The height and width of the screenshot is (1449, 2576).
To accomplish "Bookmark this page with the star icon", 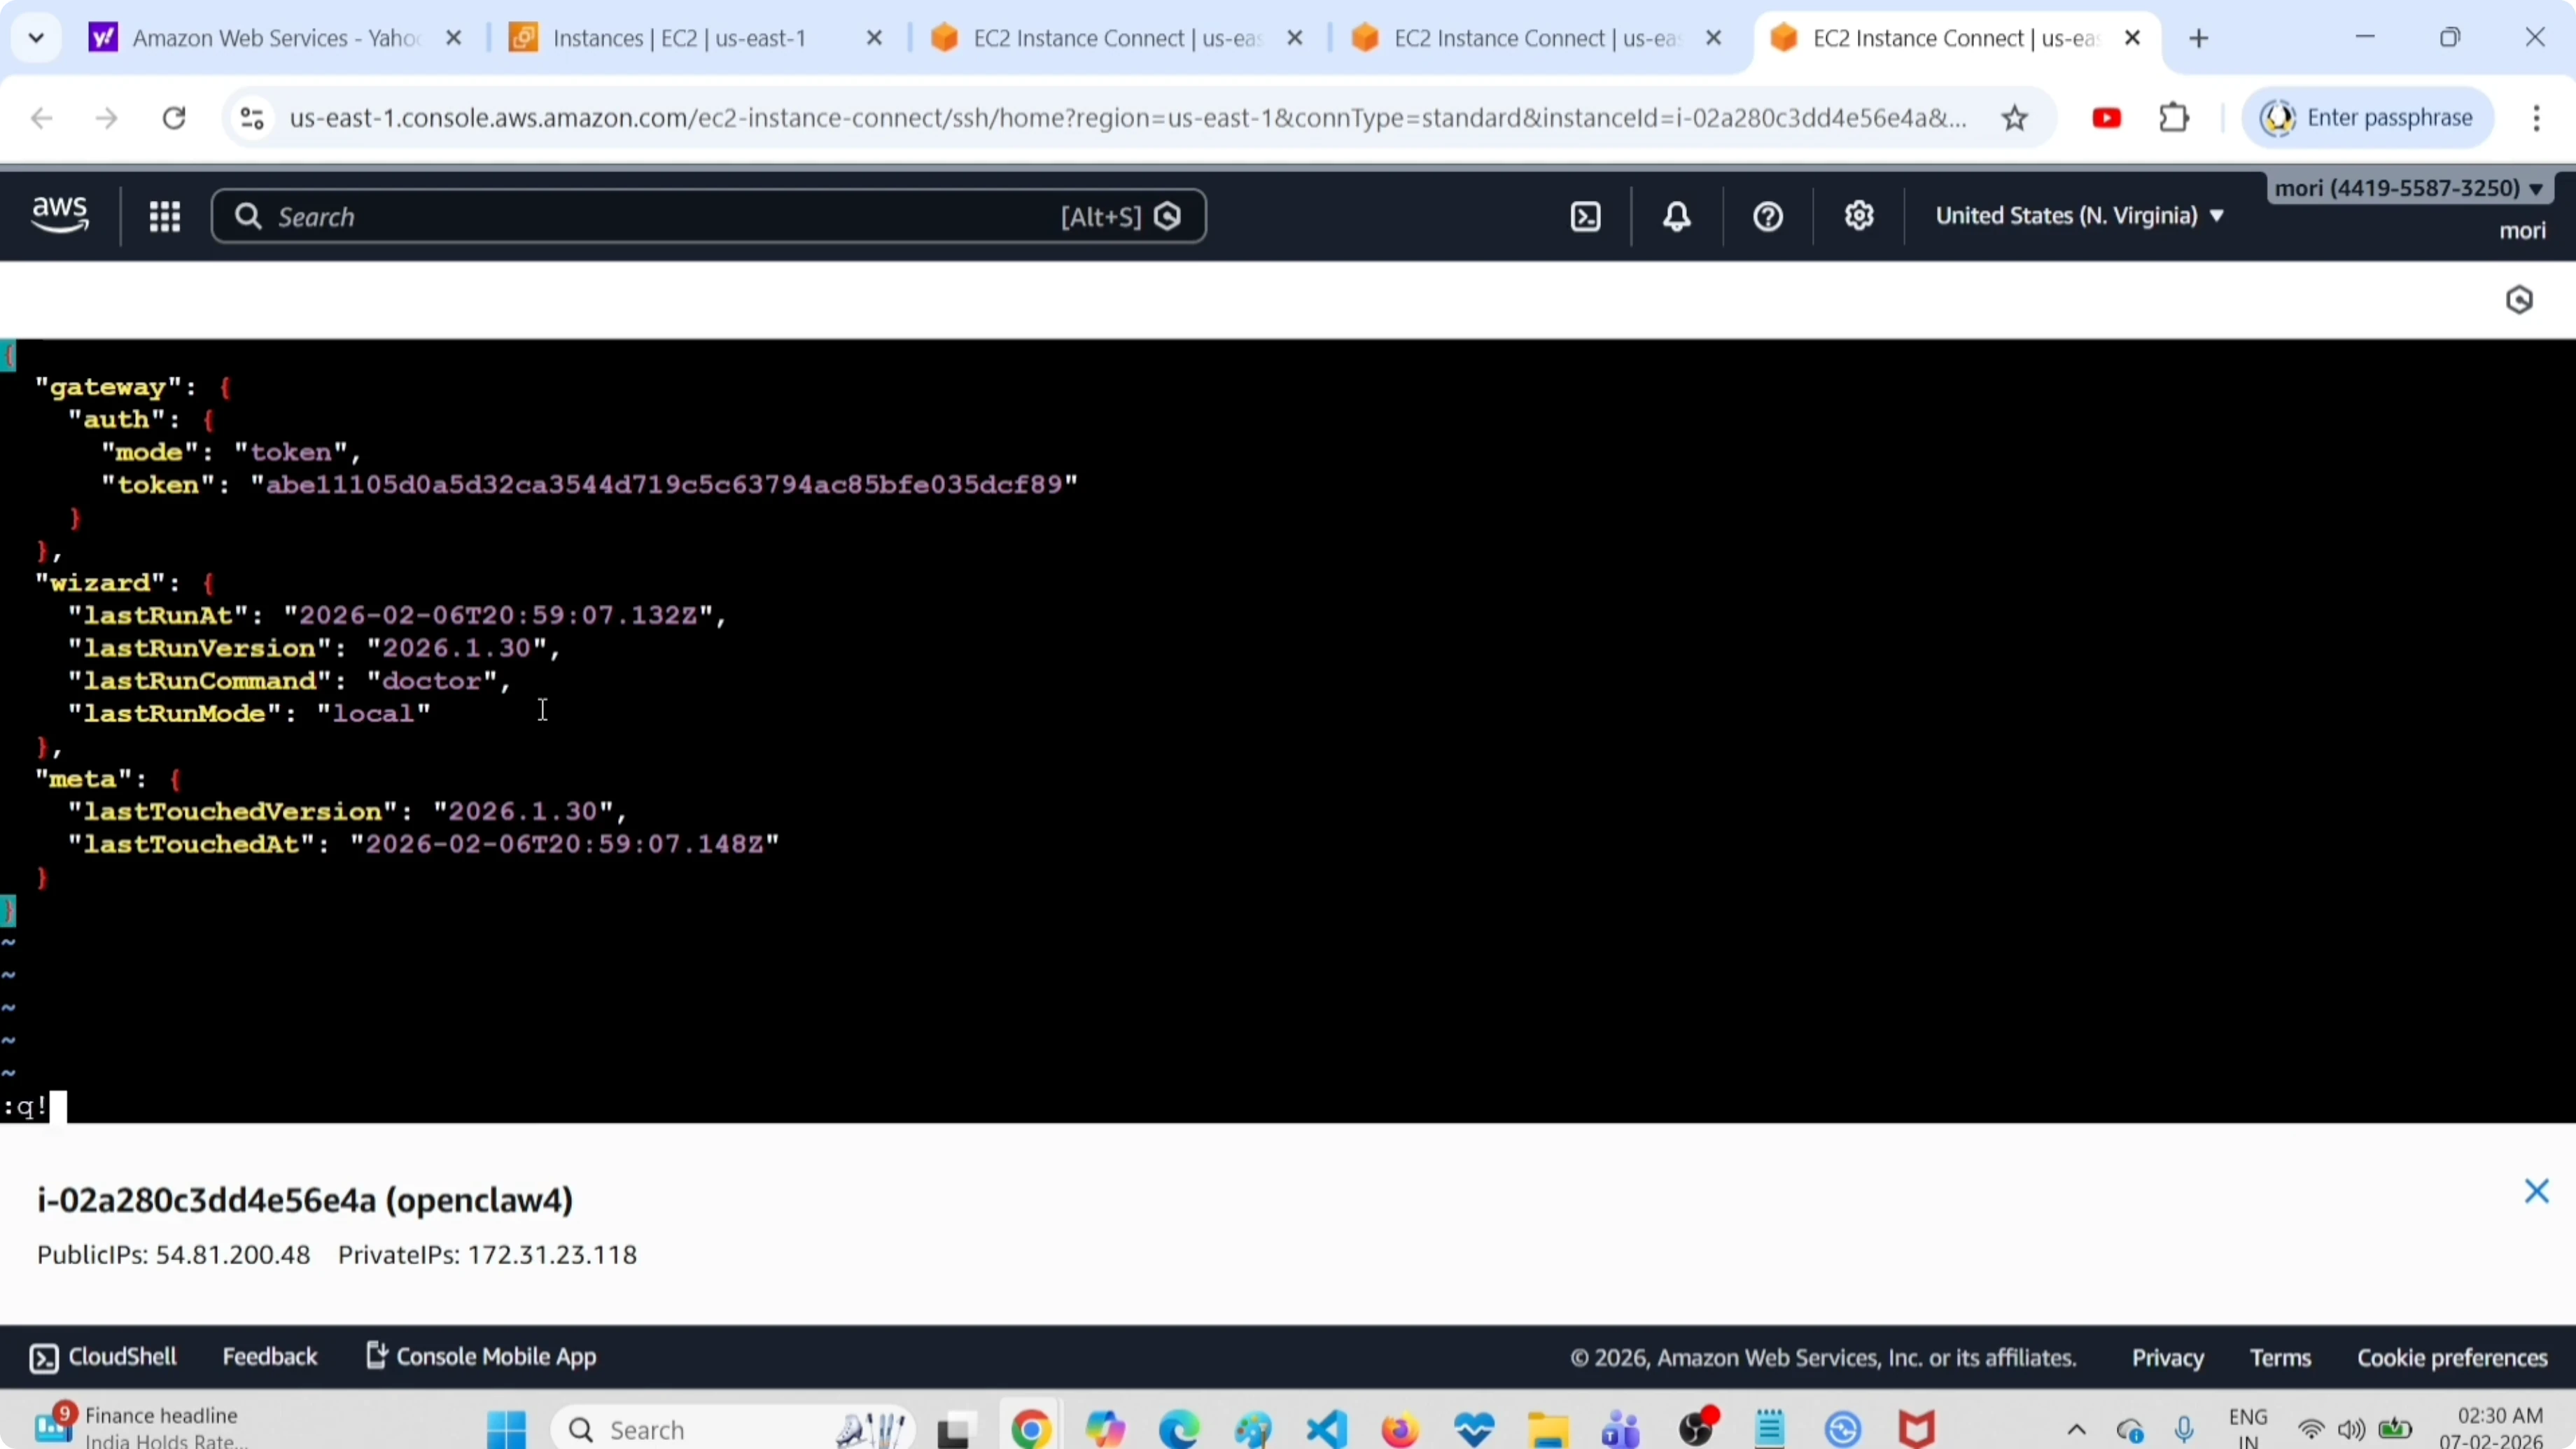I will (2014, 118).
